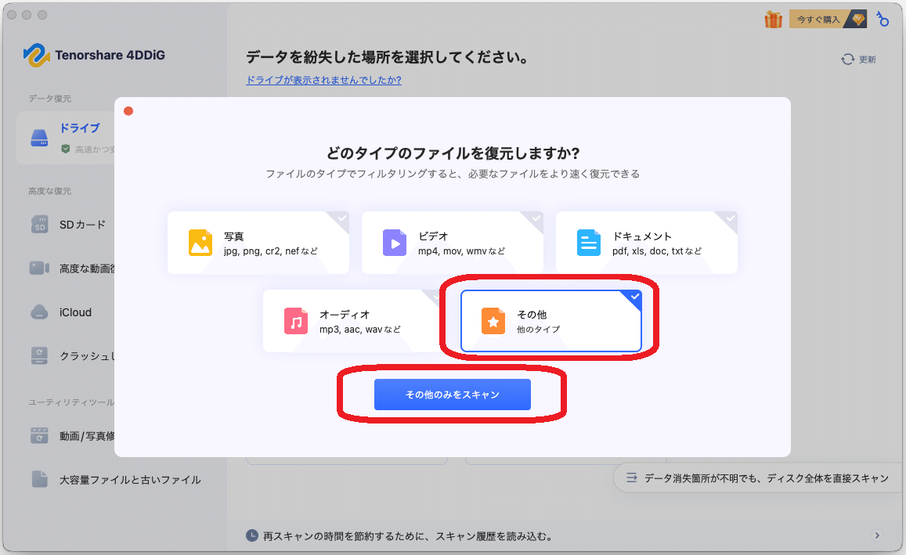Screen dimensions: 906x555
Task: Toggle selection of the 写真 file type
Action: 258,242
